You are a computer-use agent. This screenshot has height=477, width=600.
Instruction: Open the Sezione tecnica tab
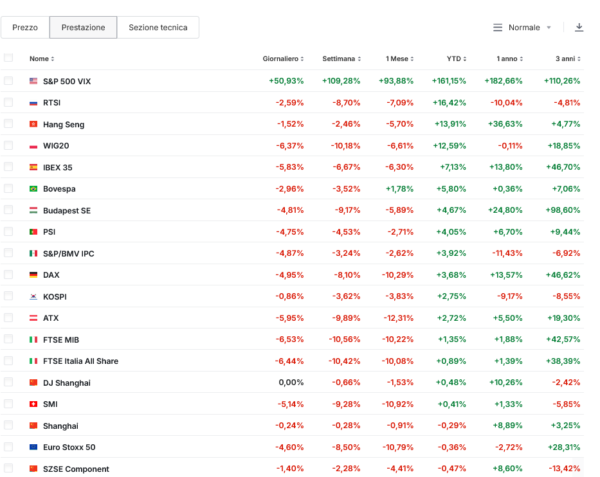point(158,28)
